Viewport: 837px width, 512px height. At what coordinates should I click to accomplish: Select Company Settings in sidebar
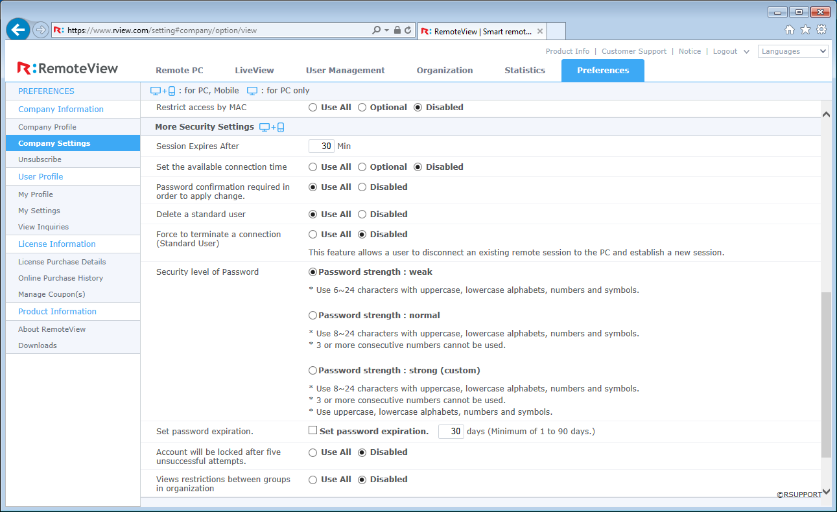(73, 143)
